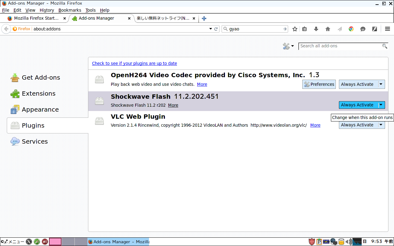Click the P tray icon
394x246 pixels.
coord(319,242)
